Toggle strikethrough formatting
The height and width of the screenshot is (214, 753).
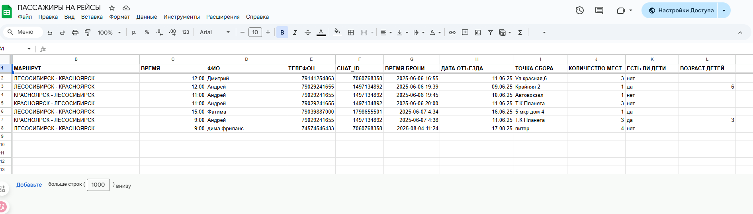click(308, 33)
